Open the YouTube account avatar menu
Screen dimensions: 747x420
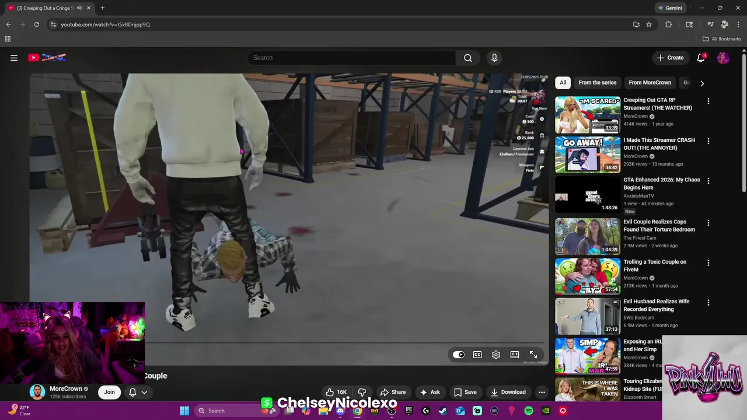tap(723, 58)
